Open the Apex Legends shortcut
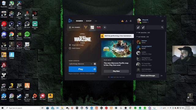The width and height of the screenshot is (196, 110). point(4,67)
